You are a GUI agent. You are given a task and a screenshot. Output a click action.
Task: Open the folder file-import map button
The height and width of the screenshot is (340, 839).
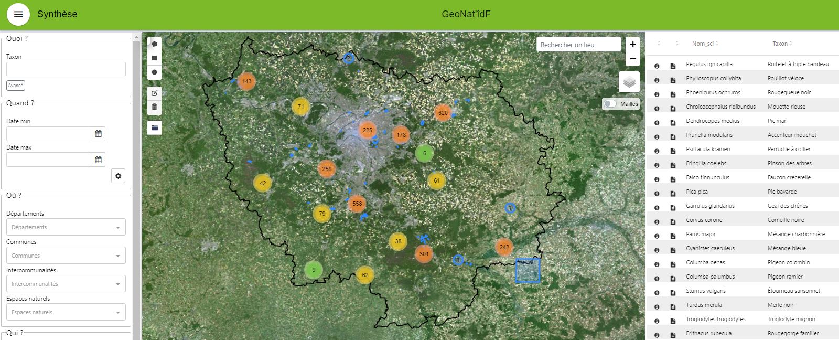click(154, 127)
